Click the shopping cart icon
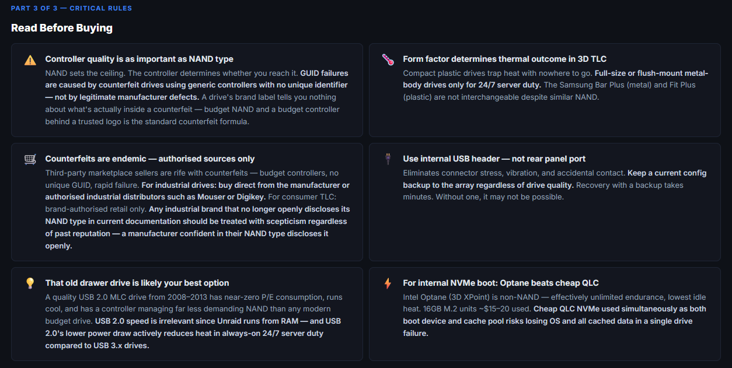 click(x=30, y=159)
